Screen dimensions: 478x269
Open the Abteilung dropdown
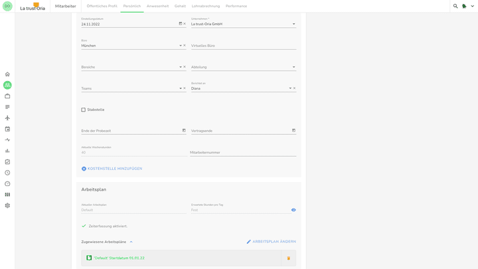[293, 67]
